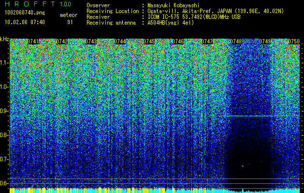
Task: Click the 0750 time marker
Action: pyautogui.click(x=294, y=41)
